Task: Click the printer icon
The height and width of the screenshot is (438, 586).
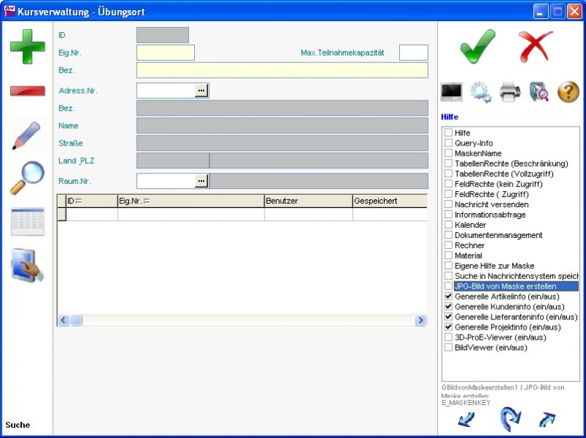Action: 510,92
